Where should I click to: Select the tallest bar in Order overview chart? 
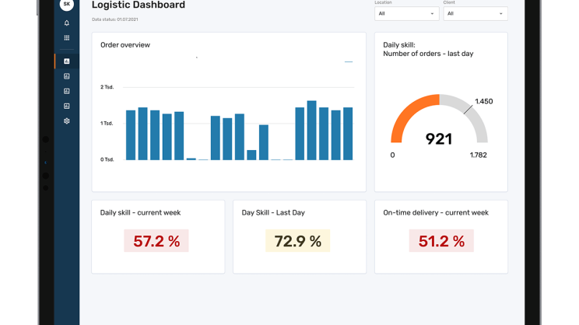click(311, 130)
